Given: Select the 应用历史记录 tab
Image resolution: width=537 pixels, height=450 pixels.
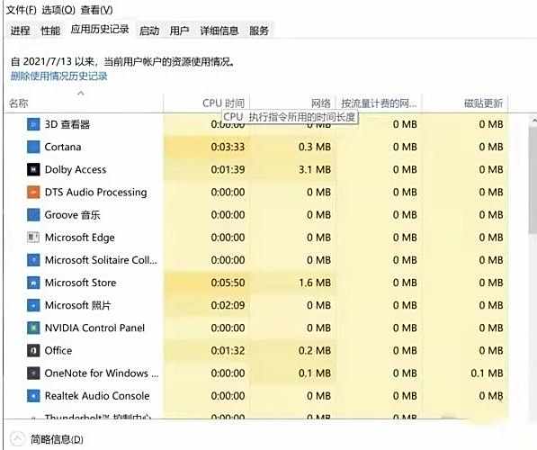Looking at the screenshot, I should point(100,30).
